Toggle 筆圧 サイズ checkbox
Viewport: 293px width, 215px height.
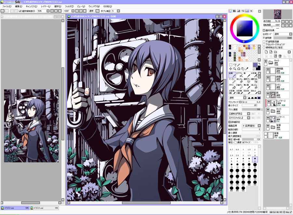244,143
